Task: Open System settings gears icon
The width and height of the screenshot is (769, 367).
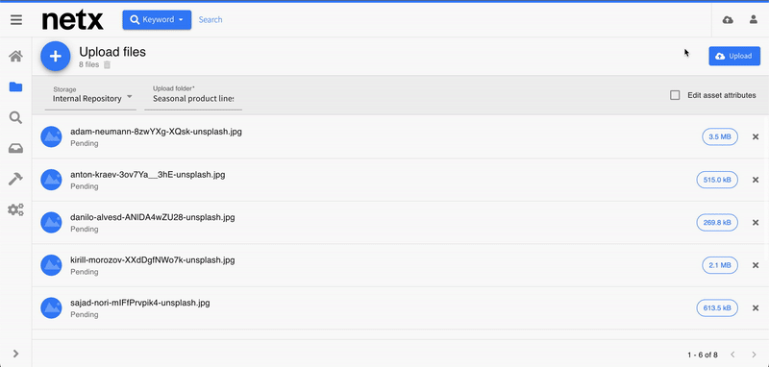Action: tap(15, 210)
